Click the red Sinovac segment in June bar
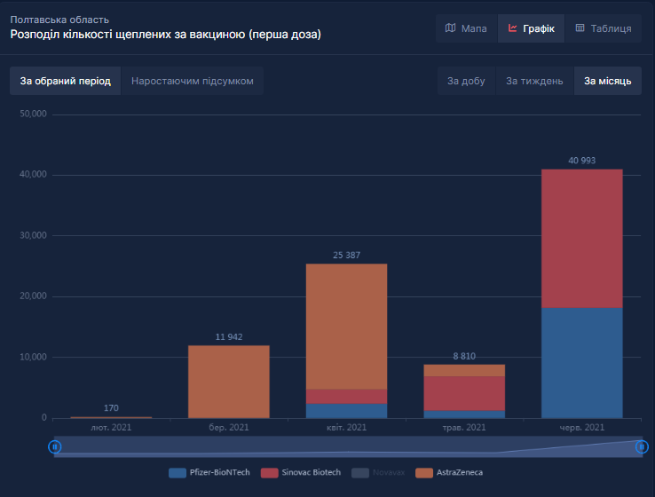The height and width of the screenshot is (497, 655). [581, 238]
